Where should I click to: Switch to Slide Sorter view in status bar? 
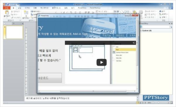(140, 103)
